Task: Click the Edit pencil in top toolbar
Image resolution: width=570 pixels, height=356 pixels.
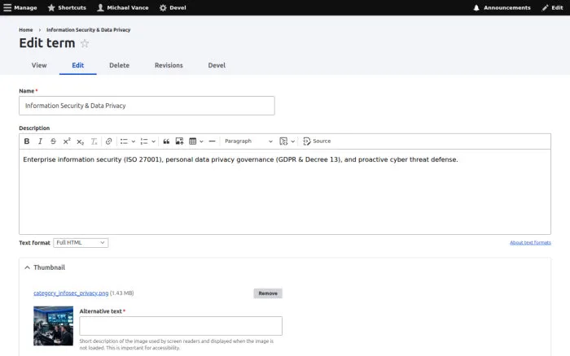Action: [552, 7]
